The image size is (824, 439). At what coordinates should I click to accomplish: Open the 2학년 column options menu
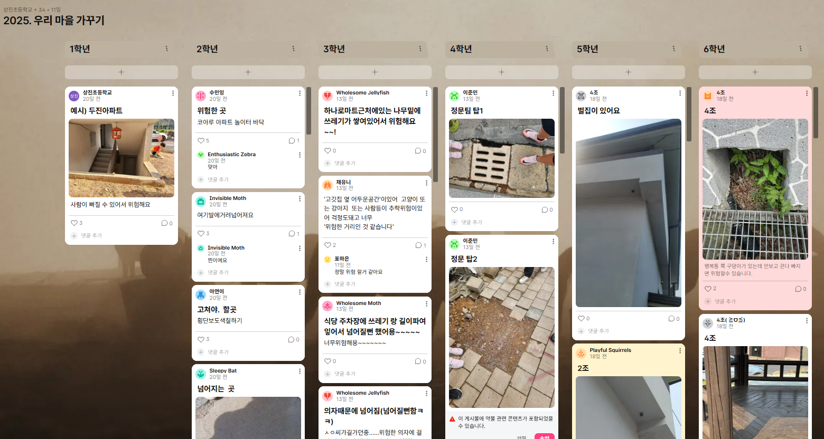click(294, 49)
